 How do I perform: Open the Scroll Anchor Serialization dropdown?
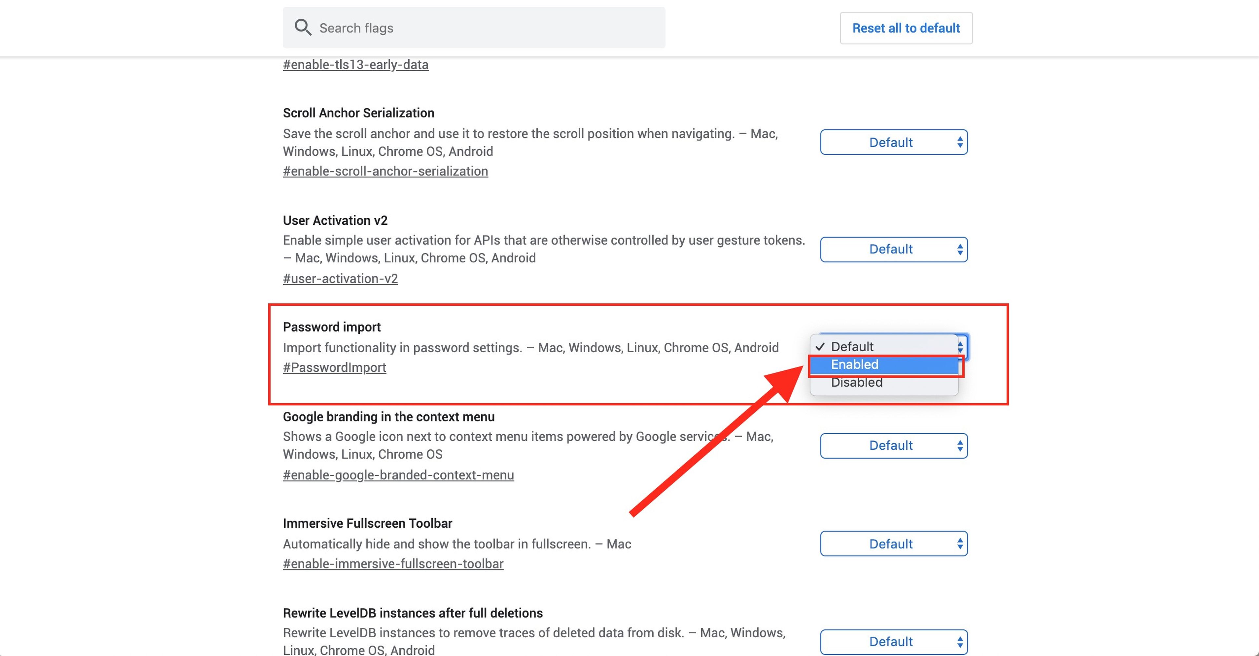[x=893, y=142]
